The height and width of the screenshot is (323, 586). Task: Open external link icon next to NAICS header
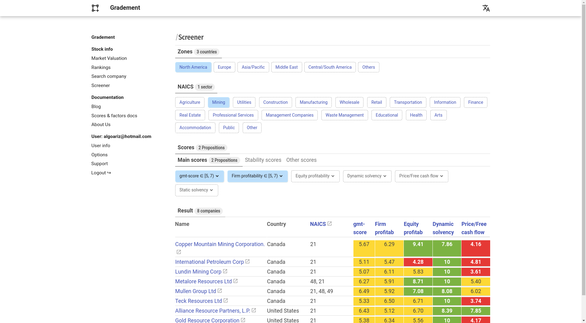click(x=329, y=224)
